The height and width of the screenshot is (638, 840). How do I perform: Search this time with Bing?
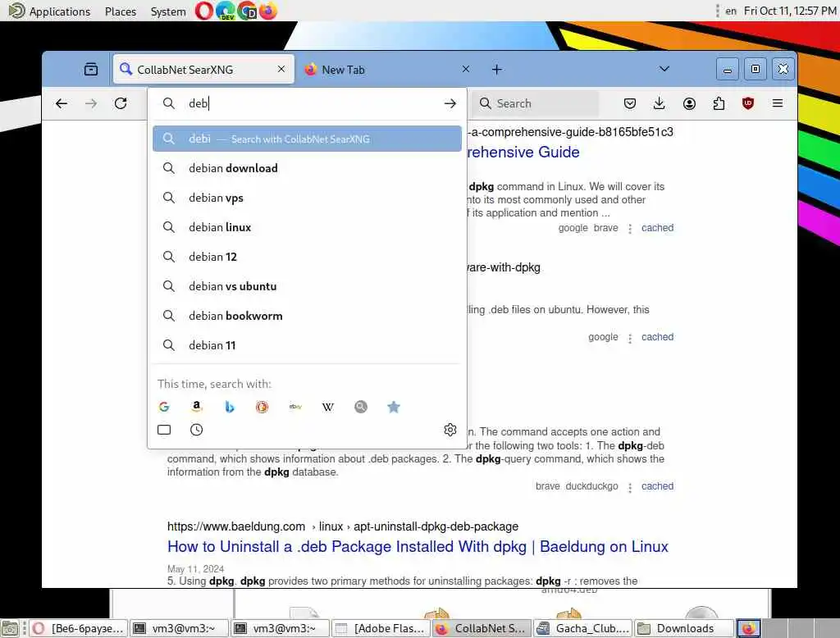pyautogui.click(x=230, y=407)
